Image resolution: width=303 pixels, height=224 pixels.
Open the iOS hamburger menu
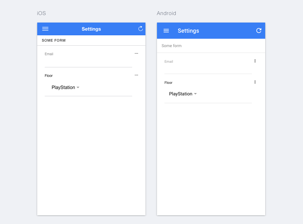[45, 29]
